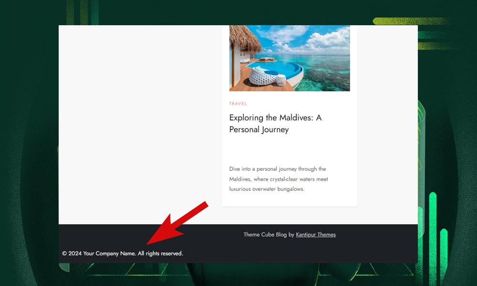Click the Maldives bungalow featured image
This screenshot has height=286, width=477.
[x=290, y=58]
